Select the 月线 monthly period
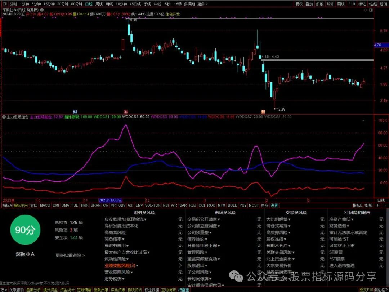Viewport: 389px width, 292px height. [x=109, y=4]
